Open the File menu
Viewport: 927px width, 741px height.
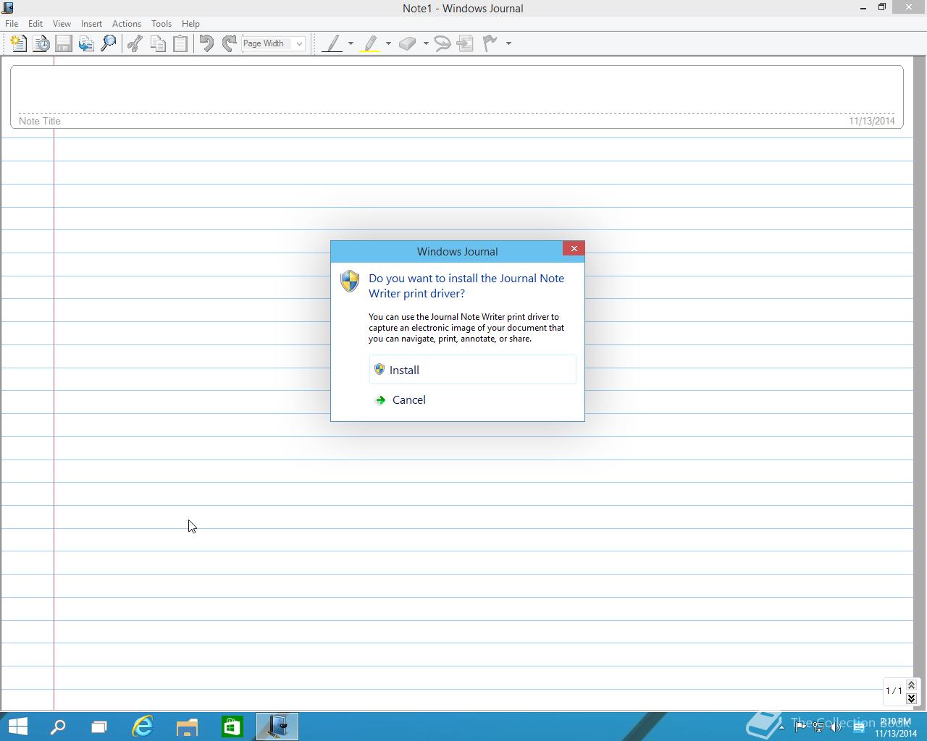(x=12, y=24)
